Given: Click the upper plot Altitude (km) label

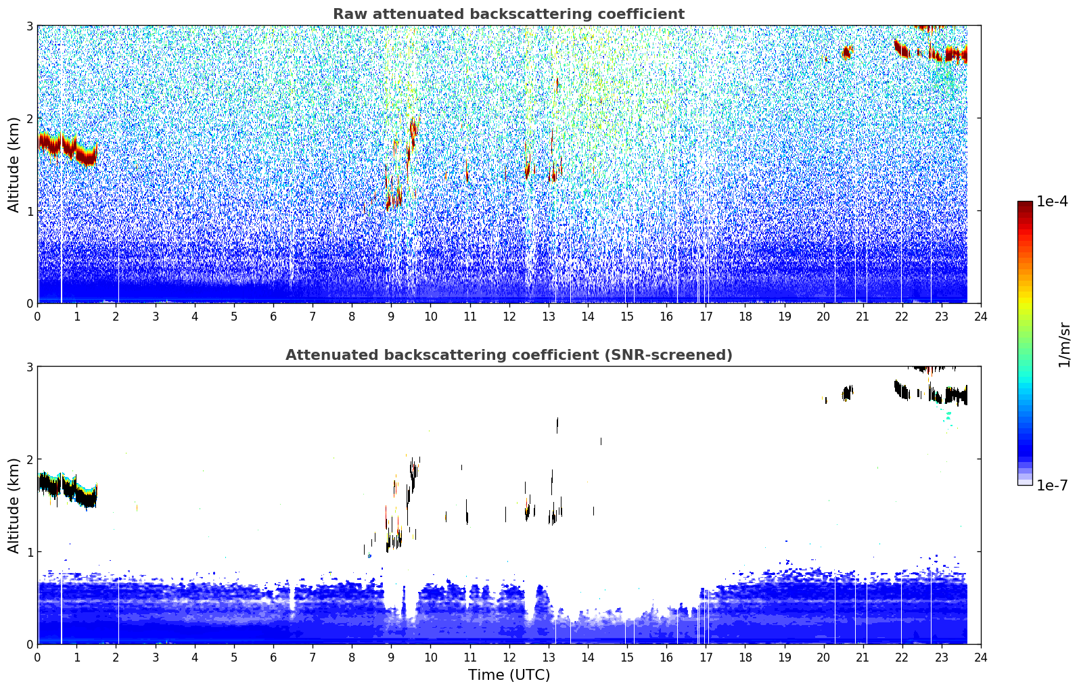Looking at the screenshot, I should (x=14, y=164).
